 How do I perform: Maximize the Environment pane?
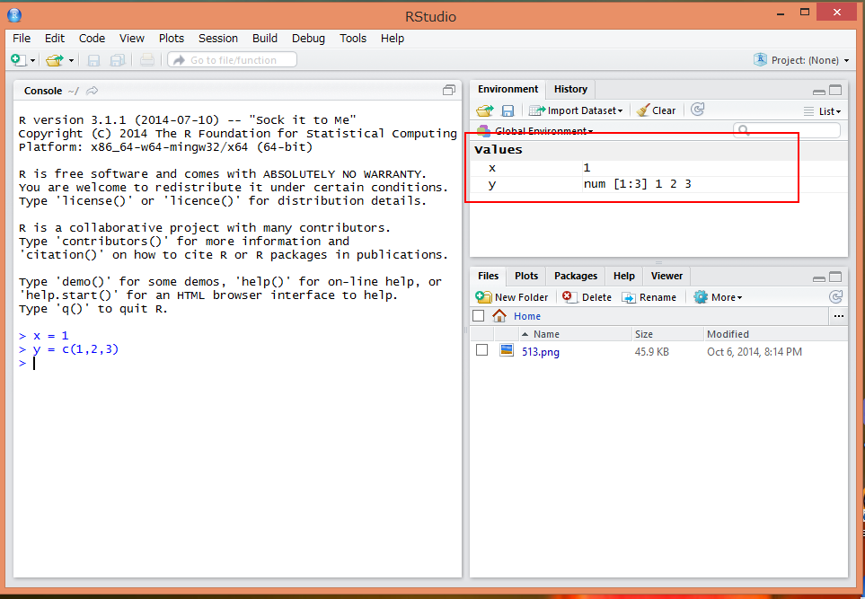click(835, 90)
